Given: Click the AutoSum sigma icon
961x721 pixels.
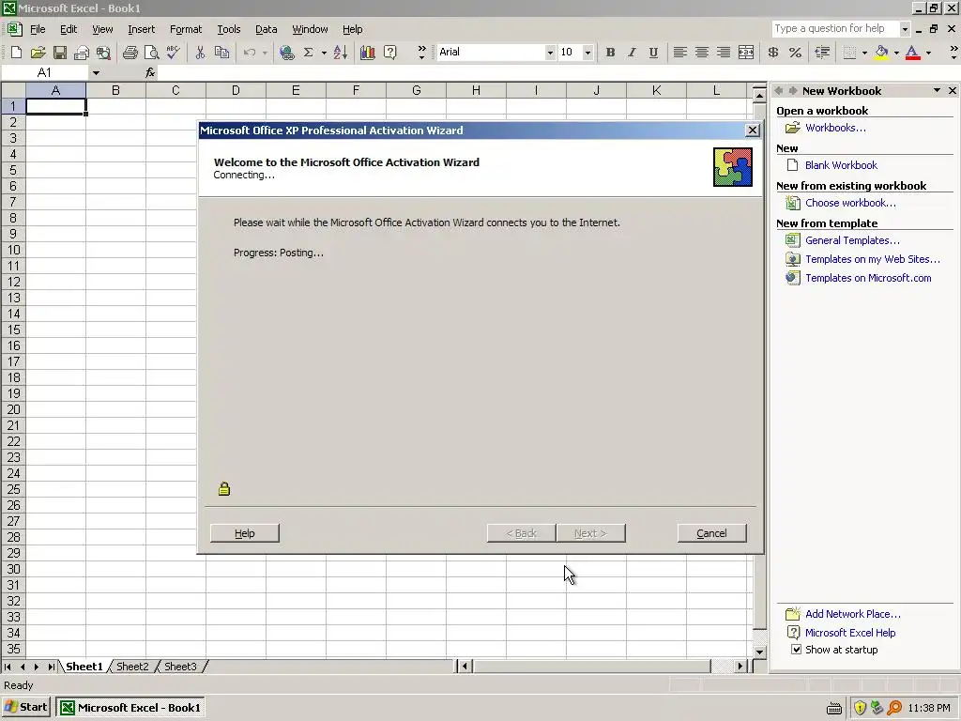Looking at the screenshot, I should [308, 53].
